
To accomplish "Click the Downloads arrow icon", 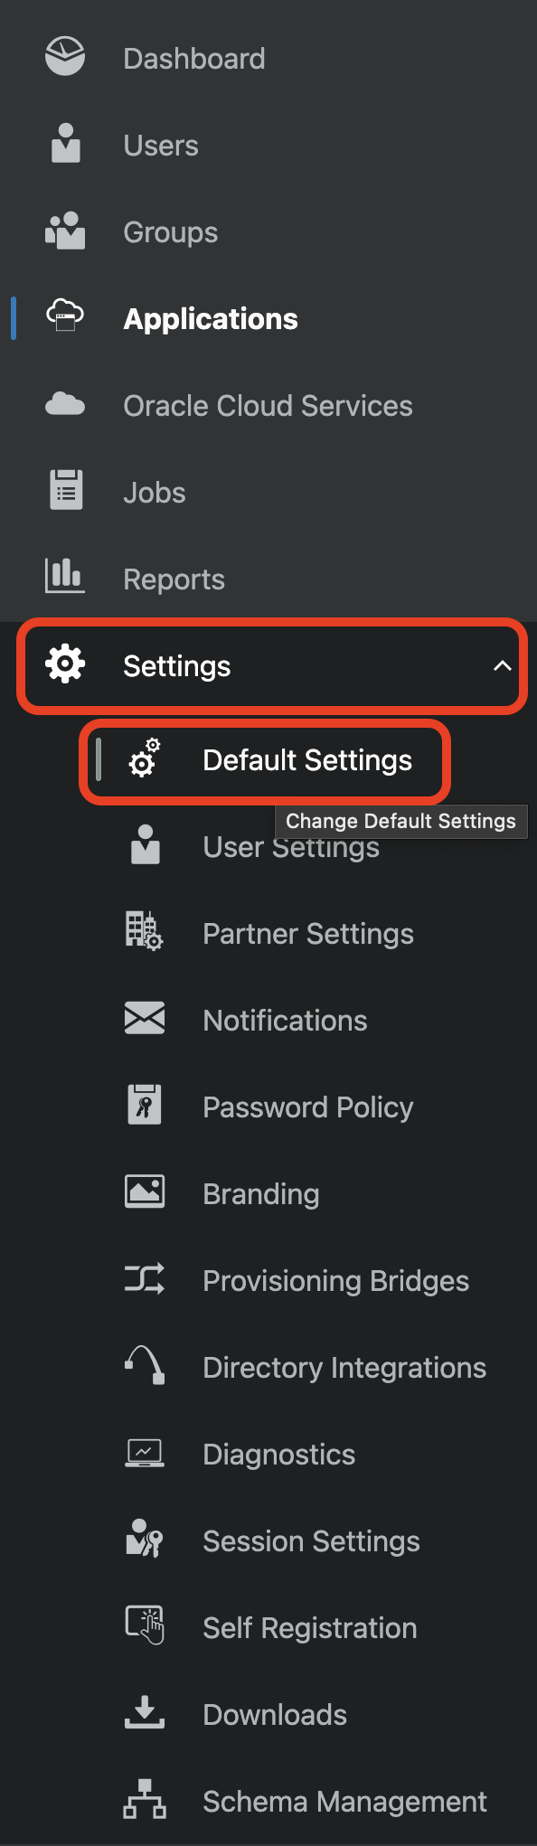I will 145,1712.
